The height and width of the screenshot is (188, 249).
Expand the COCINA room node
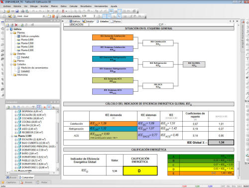click(x=16, y=122)
